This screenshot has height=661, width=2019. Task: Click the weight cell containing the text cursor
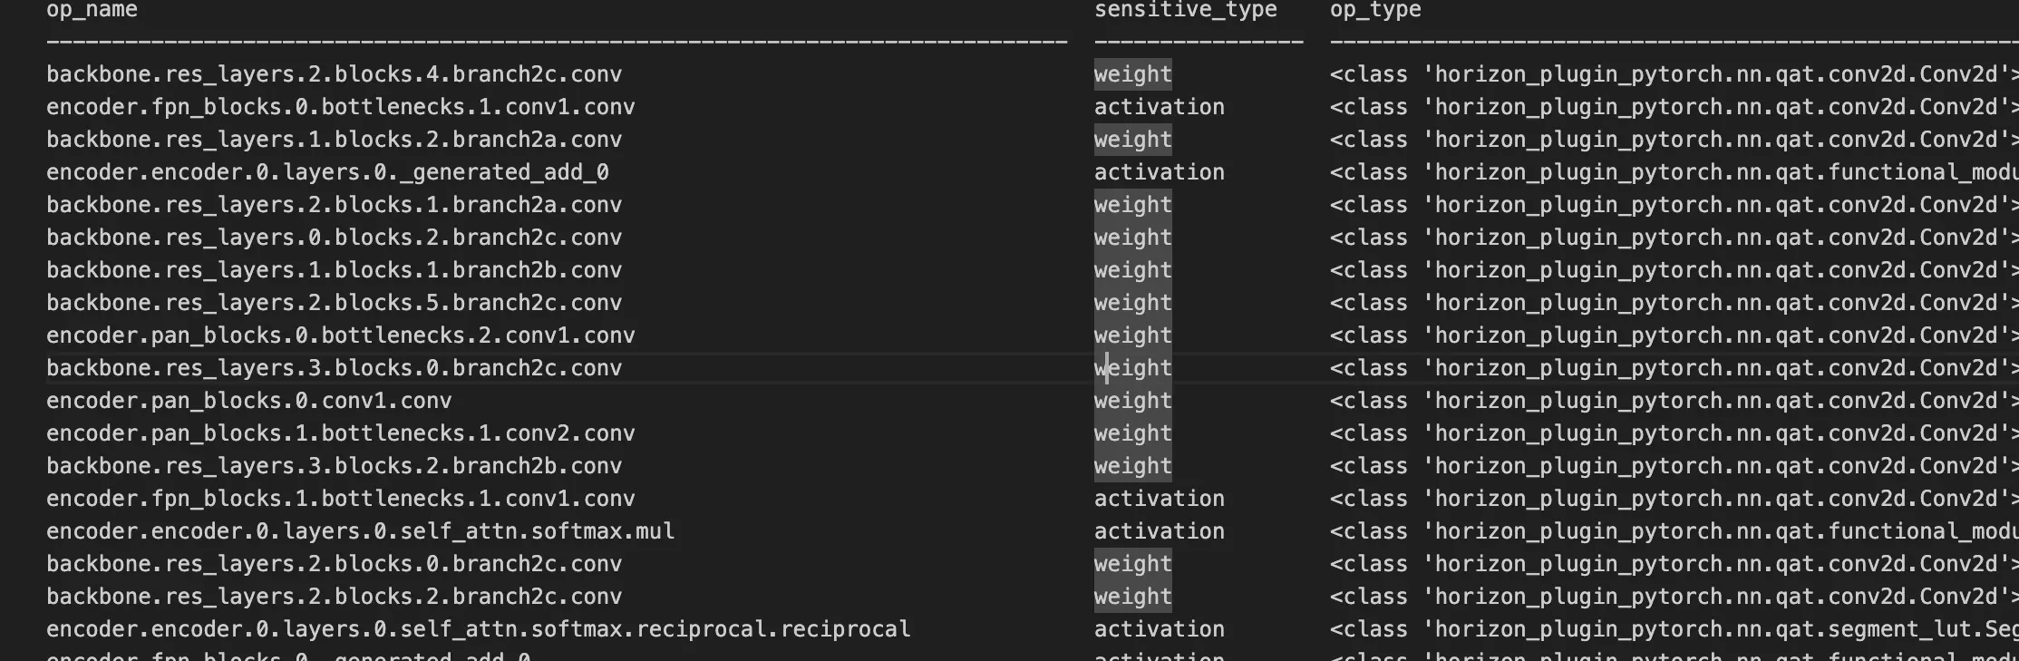pyautogui.click(x=1132, y=368)
